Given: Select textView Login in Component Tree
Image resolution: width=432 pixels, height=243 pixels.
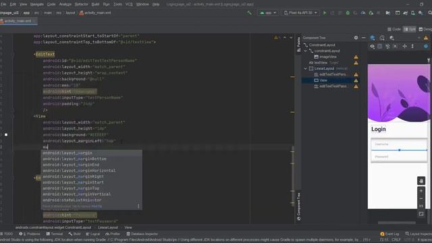Looking at the screenshot, I should [x=324, y=63].
